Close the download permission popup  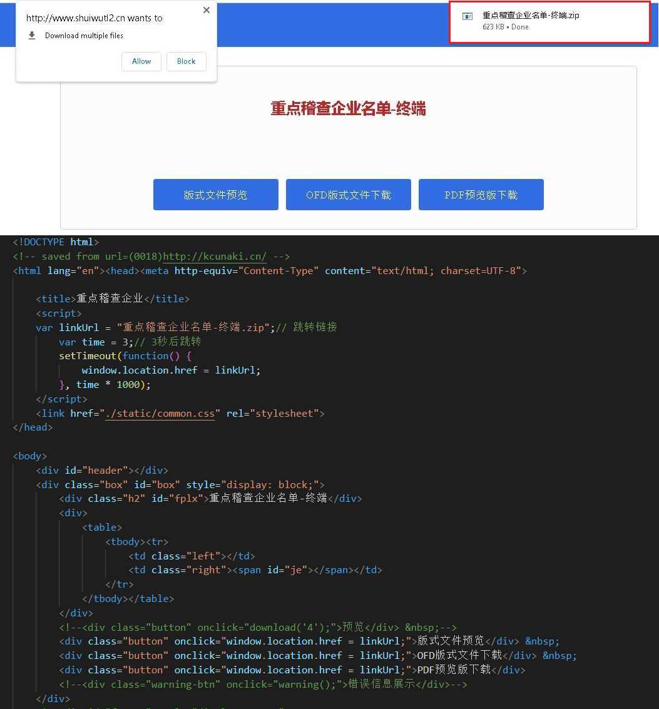tap(207, 10)
